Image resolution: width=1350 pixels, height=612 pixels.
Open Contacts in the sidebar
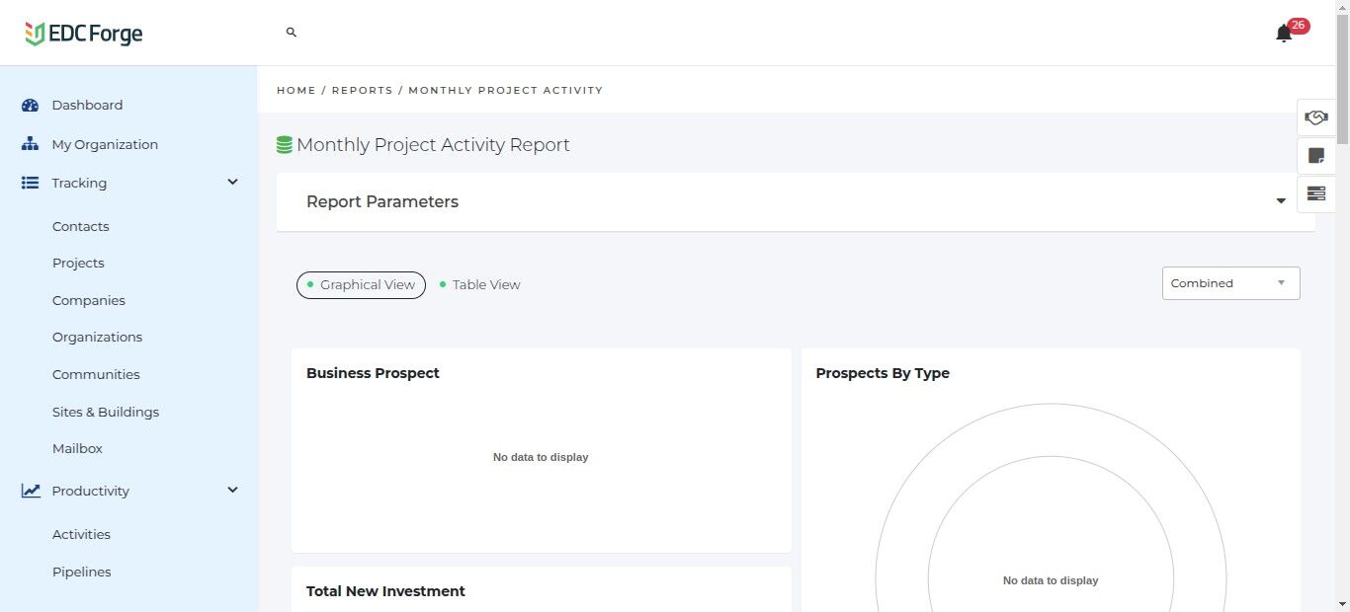(x=81, y=226)
